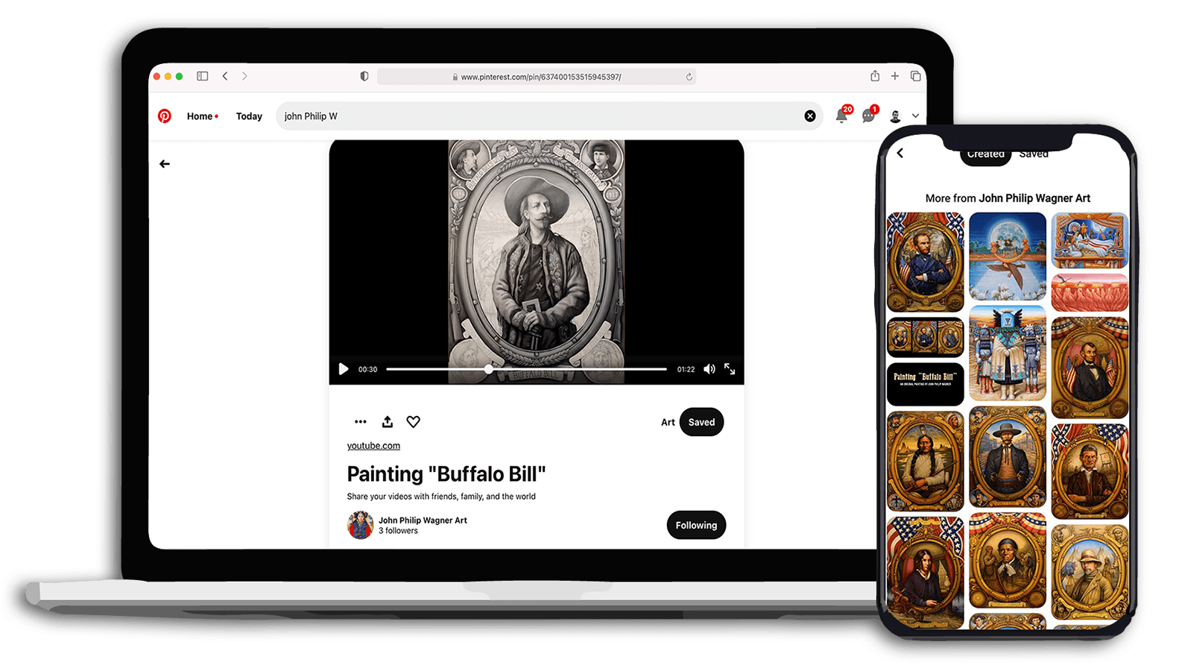Play the Buffalo Bill video
The image size is (1179, 671).
click(344, 369)
